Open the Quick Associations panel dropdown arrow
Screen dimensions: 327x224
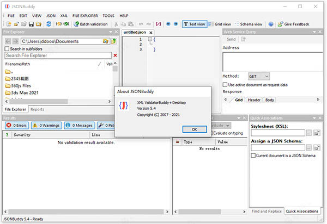(x=314, y=117)
